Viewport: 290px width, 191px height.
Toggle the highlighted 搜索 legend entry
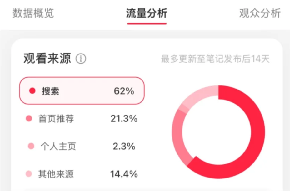pyautogui.click(x=82, y=91)
